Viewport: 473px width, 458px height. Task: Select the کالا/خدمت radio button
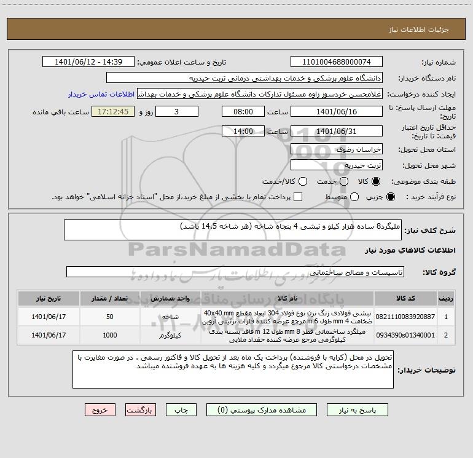(303, 181)
